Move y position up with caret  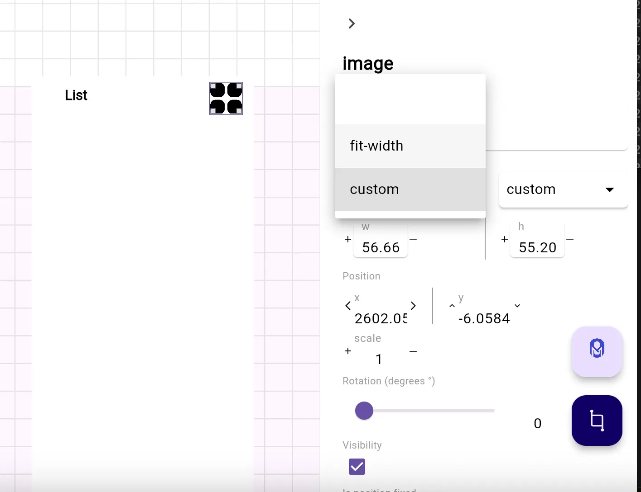click(452, 306)
